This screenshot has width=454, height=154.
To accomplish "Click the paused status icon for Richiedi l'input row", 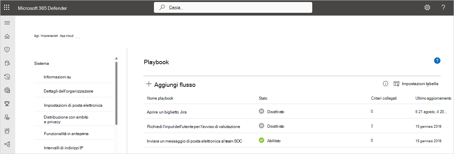I will (261, 126).
